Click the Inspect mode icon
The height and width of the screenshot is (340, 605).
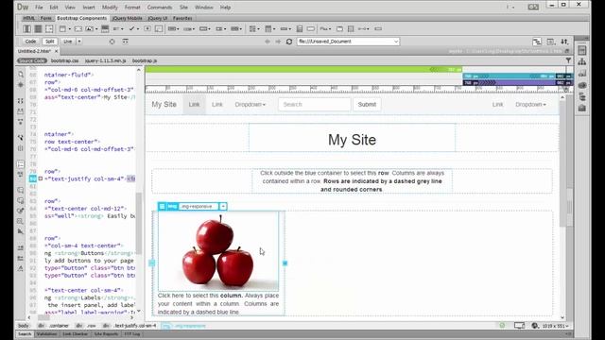(112, 42)
